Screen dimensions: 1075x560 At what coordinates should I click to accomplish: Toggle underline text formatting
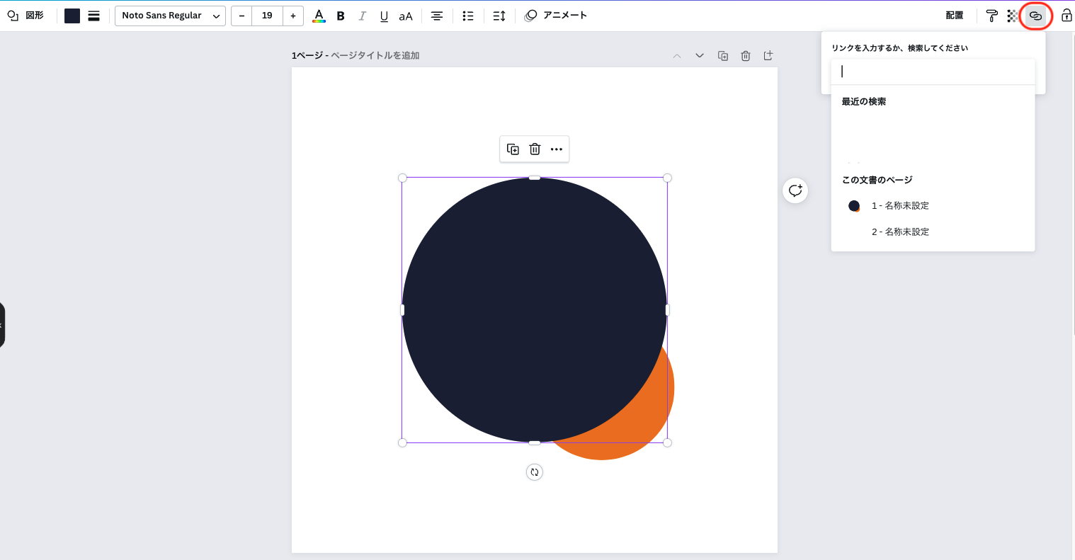pyautogui.click(x=383, y=15)
